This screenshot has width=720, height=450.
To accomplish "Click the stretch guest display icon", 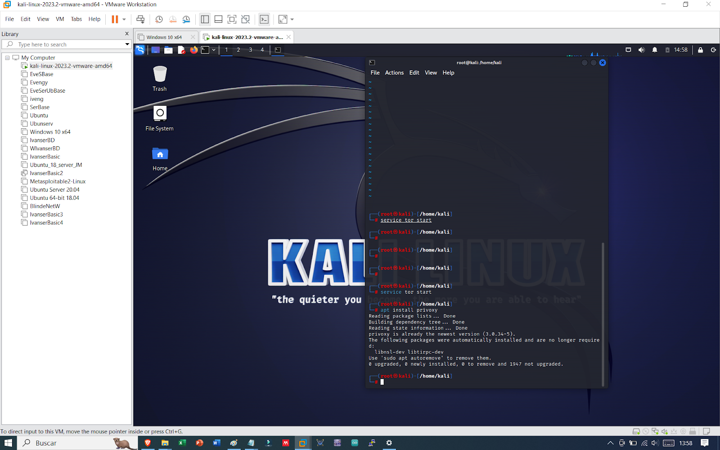I will (283, 19).
